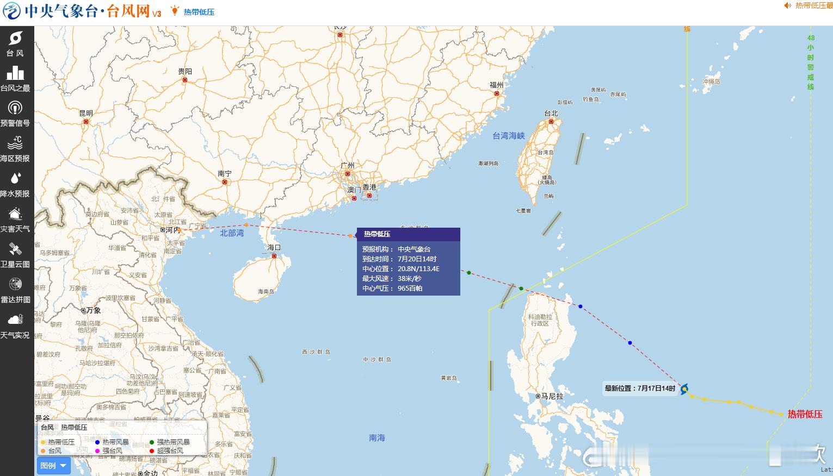
Task: Open the 热带低压 link in header
Action: [199, 12]
